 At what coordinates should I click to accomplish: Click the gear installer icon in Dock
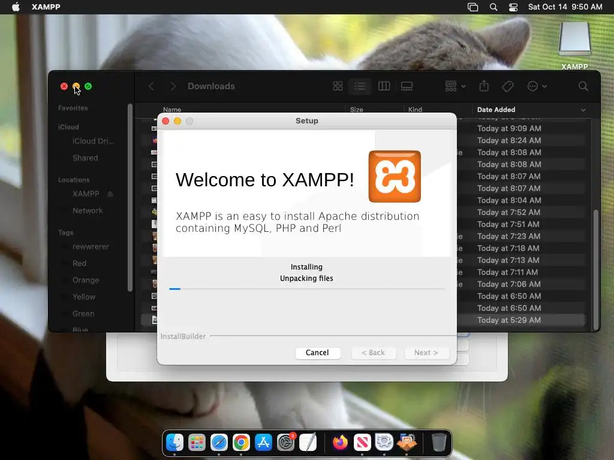384,443
